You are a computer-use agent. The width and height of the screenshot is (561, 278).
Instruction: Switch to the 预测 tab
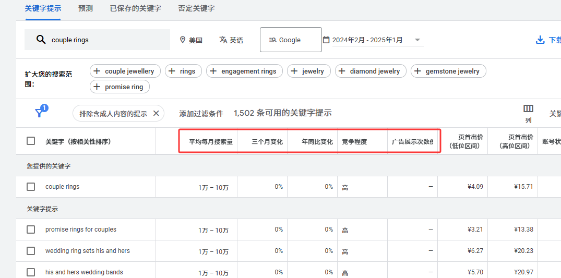coord(86,8)
